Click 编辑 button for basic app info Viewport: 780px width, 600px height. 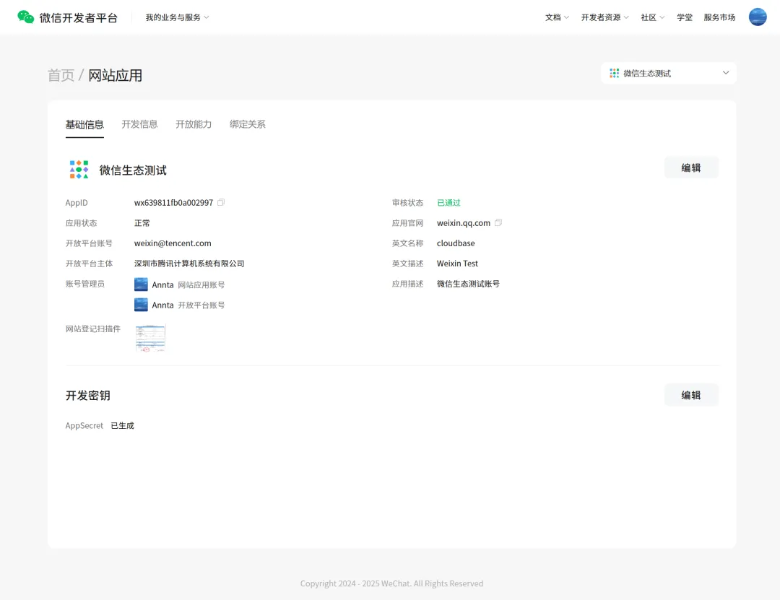pyautogui.click(x=691, y=168)
